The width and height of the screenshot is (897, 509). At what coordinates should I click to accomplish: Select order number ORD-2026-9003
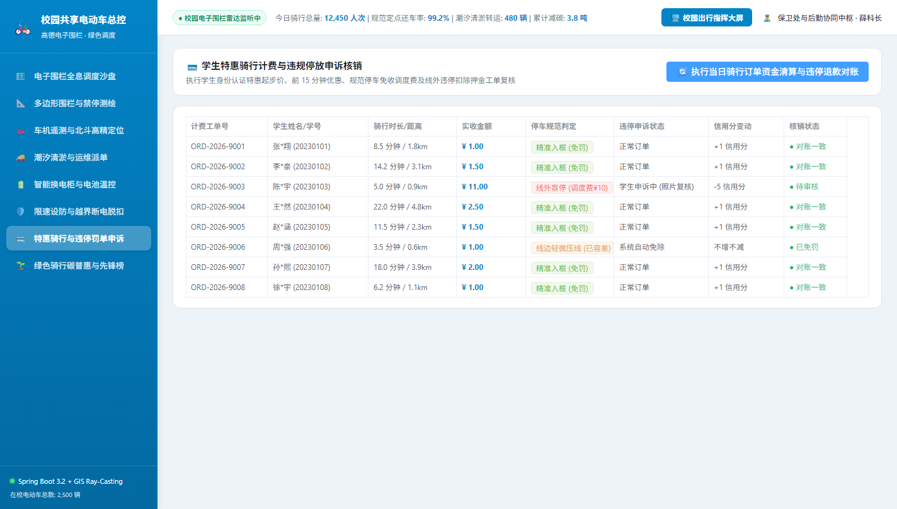pos(218,187)
